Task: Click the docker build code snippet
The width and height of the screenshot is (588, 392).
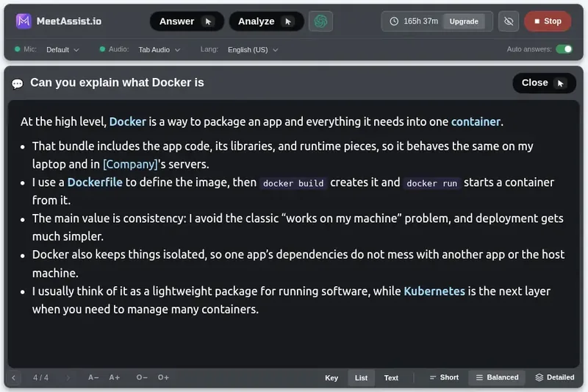Action: 293,183
